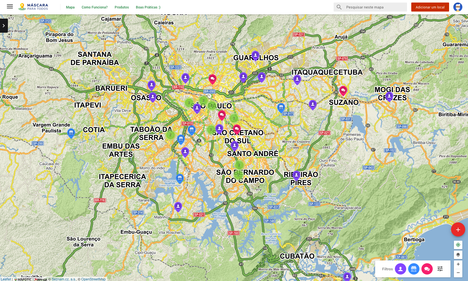Click the search magnifier icon
The image size is (468, 281).
click(x=339, y=7)
